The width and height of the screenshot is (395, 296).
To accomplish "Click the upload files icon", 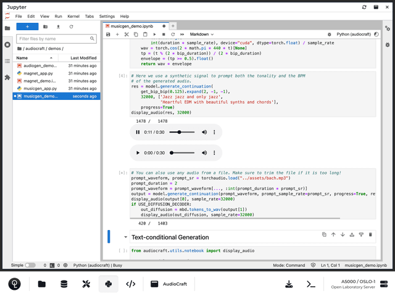I will tap(58, 27).
